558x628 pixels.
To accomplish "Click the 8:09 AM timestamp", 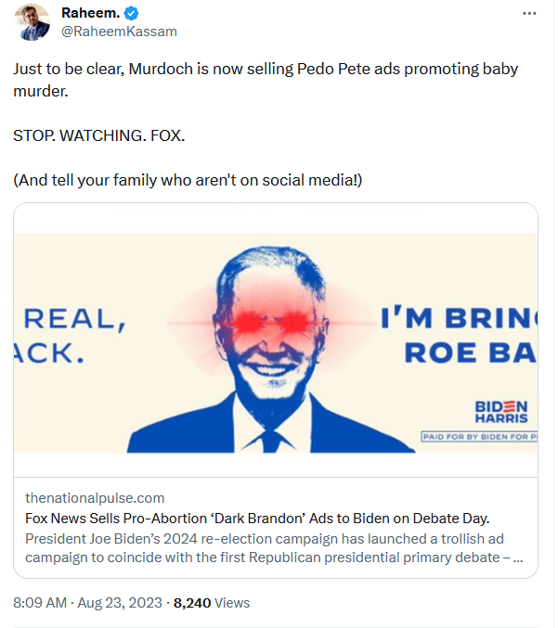I will [40, 603].
